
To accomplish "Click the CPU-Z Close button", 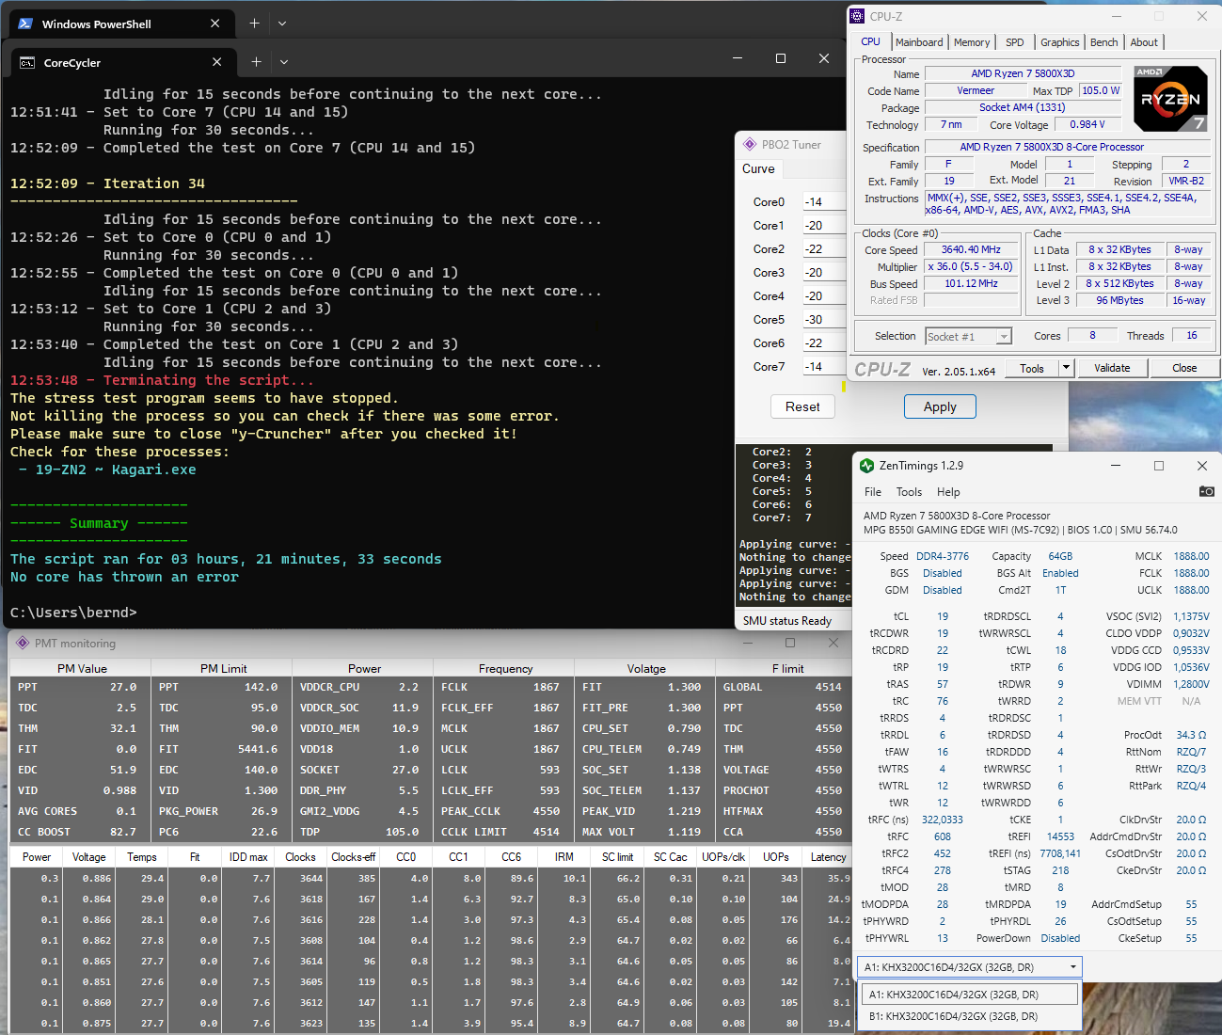I will click(x=1184, y=368).
